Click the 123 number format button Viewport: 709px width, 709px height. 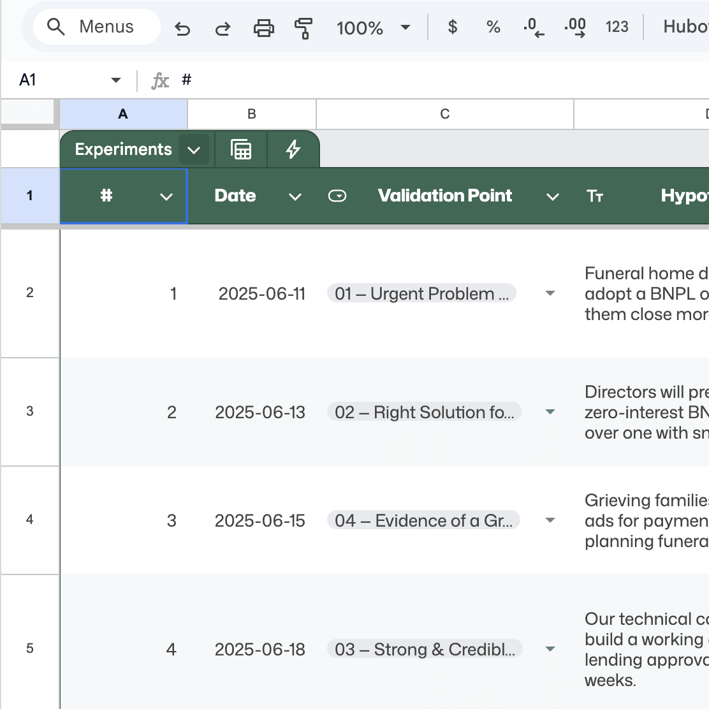617,27
